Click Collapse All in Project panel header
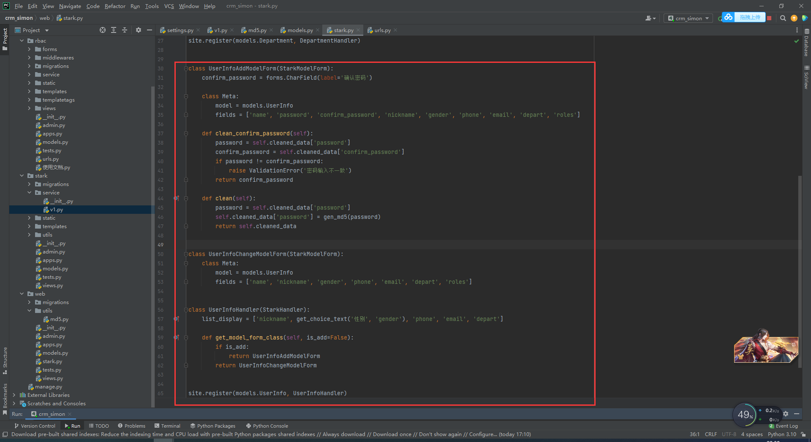Viewport: 811px width, 442px height. point(125,30)
